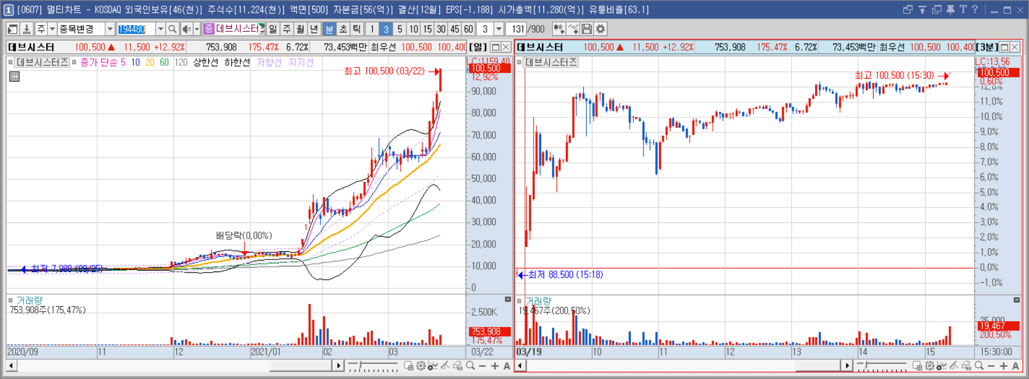Click the leftmost panel layout toolbar icon
1029x379 pixels.
13,29
